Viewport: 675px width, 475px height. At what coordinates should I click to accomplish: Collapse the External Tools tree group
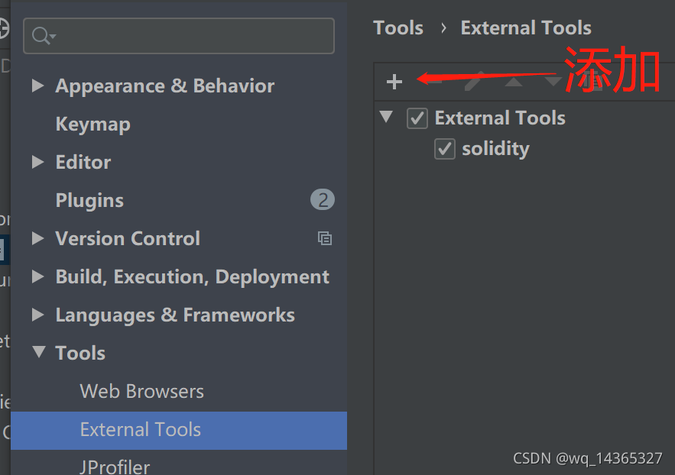point(387,118)
